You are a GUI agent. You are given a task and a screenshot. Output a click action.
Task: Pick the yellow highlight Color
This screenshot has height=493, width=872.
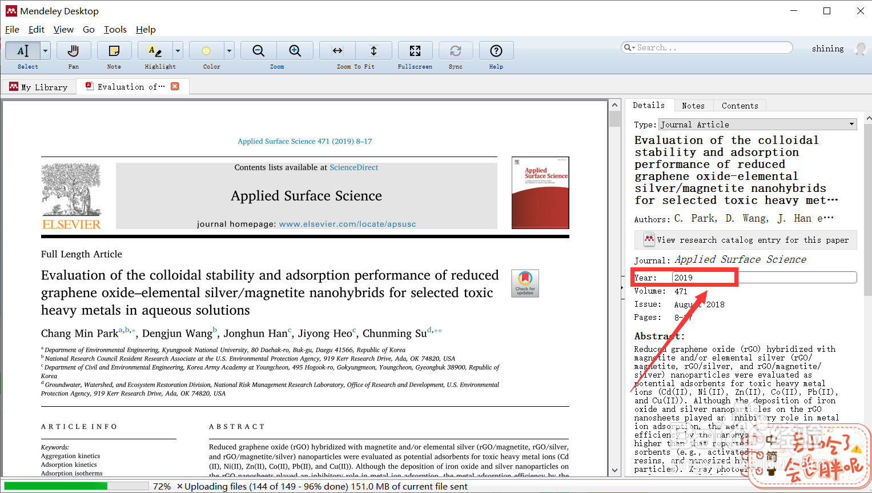206,51
